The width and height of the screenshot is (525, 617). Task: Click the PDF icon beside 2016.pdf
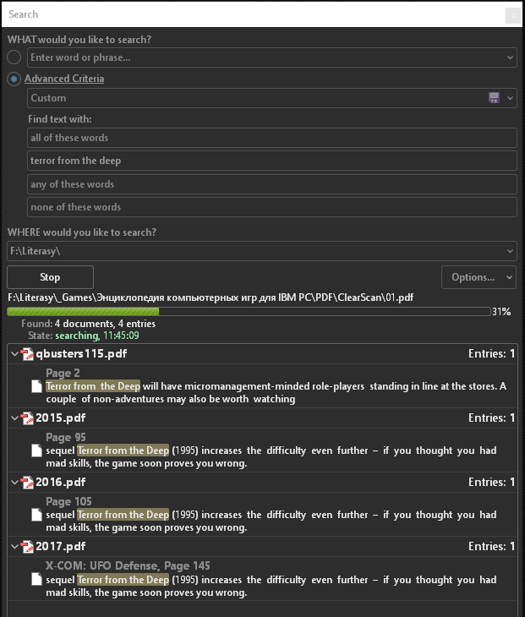coord(26,483)
